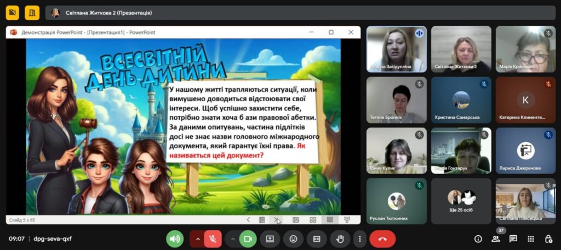The height and width of the screenshot is (250, 561).
Task: Open meeting details info icon
Action: click(478, 239)
